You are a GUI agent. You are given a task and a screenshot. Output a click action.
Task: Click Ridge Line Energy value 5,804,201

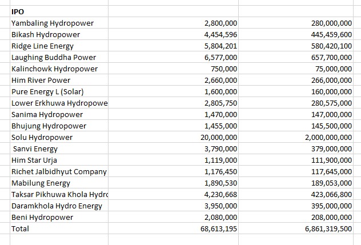point(220,46)
